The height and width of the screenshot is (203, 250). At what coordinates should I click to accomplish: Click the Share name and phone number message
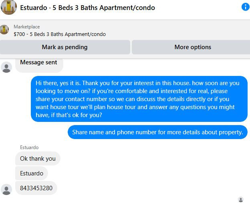tap(157, 132)
